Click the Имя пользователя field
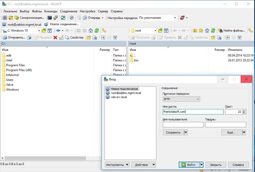Viewport: 255px width, 172px height. 183,125
